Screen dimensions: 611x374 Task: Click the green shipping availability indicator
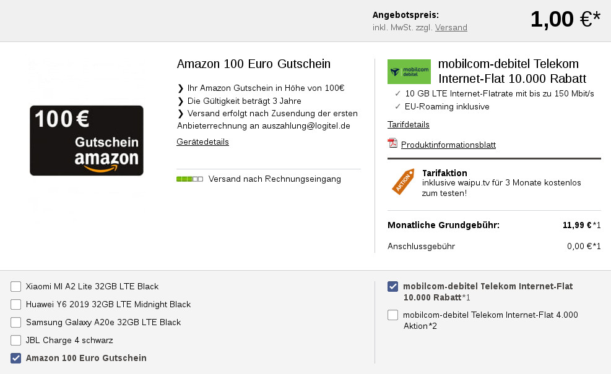(189, 179)
